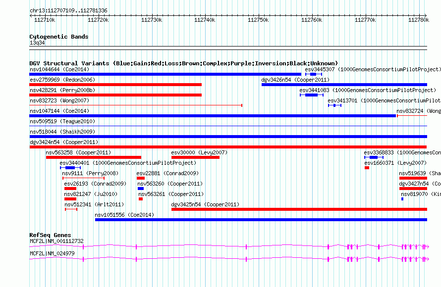Select the nsv1047144 (Coe2014) label
441x287 pixels.
pos(59,111)
